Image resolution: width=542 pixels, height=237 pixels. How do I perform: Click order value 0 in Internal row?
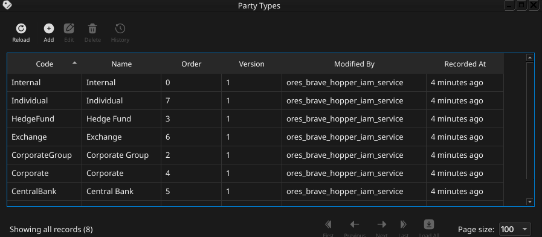click(191, 83)
